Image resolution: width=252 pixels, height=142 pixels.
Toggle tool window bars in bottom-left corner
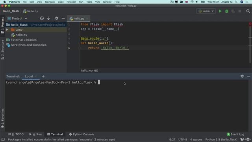pyautogui.click(x=3, y=139)
